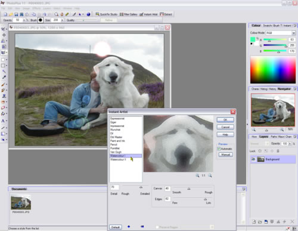This screenshot has height=231, width=298.
Task: Open the File menu
Action: point(3,8)
